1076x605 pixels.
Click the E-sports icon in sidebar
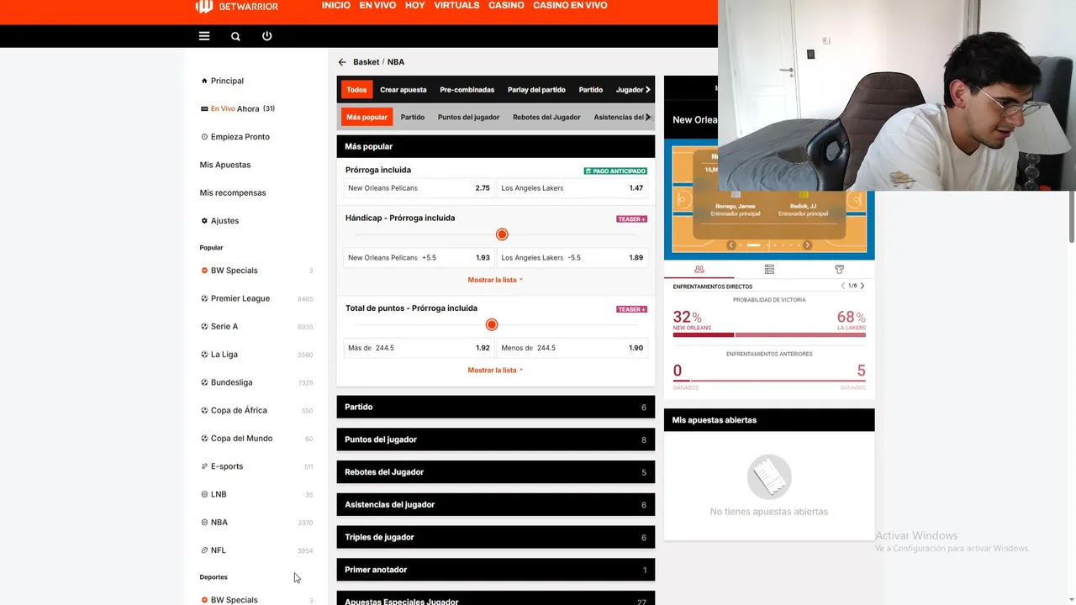click(x=204, y=466)
